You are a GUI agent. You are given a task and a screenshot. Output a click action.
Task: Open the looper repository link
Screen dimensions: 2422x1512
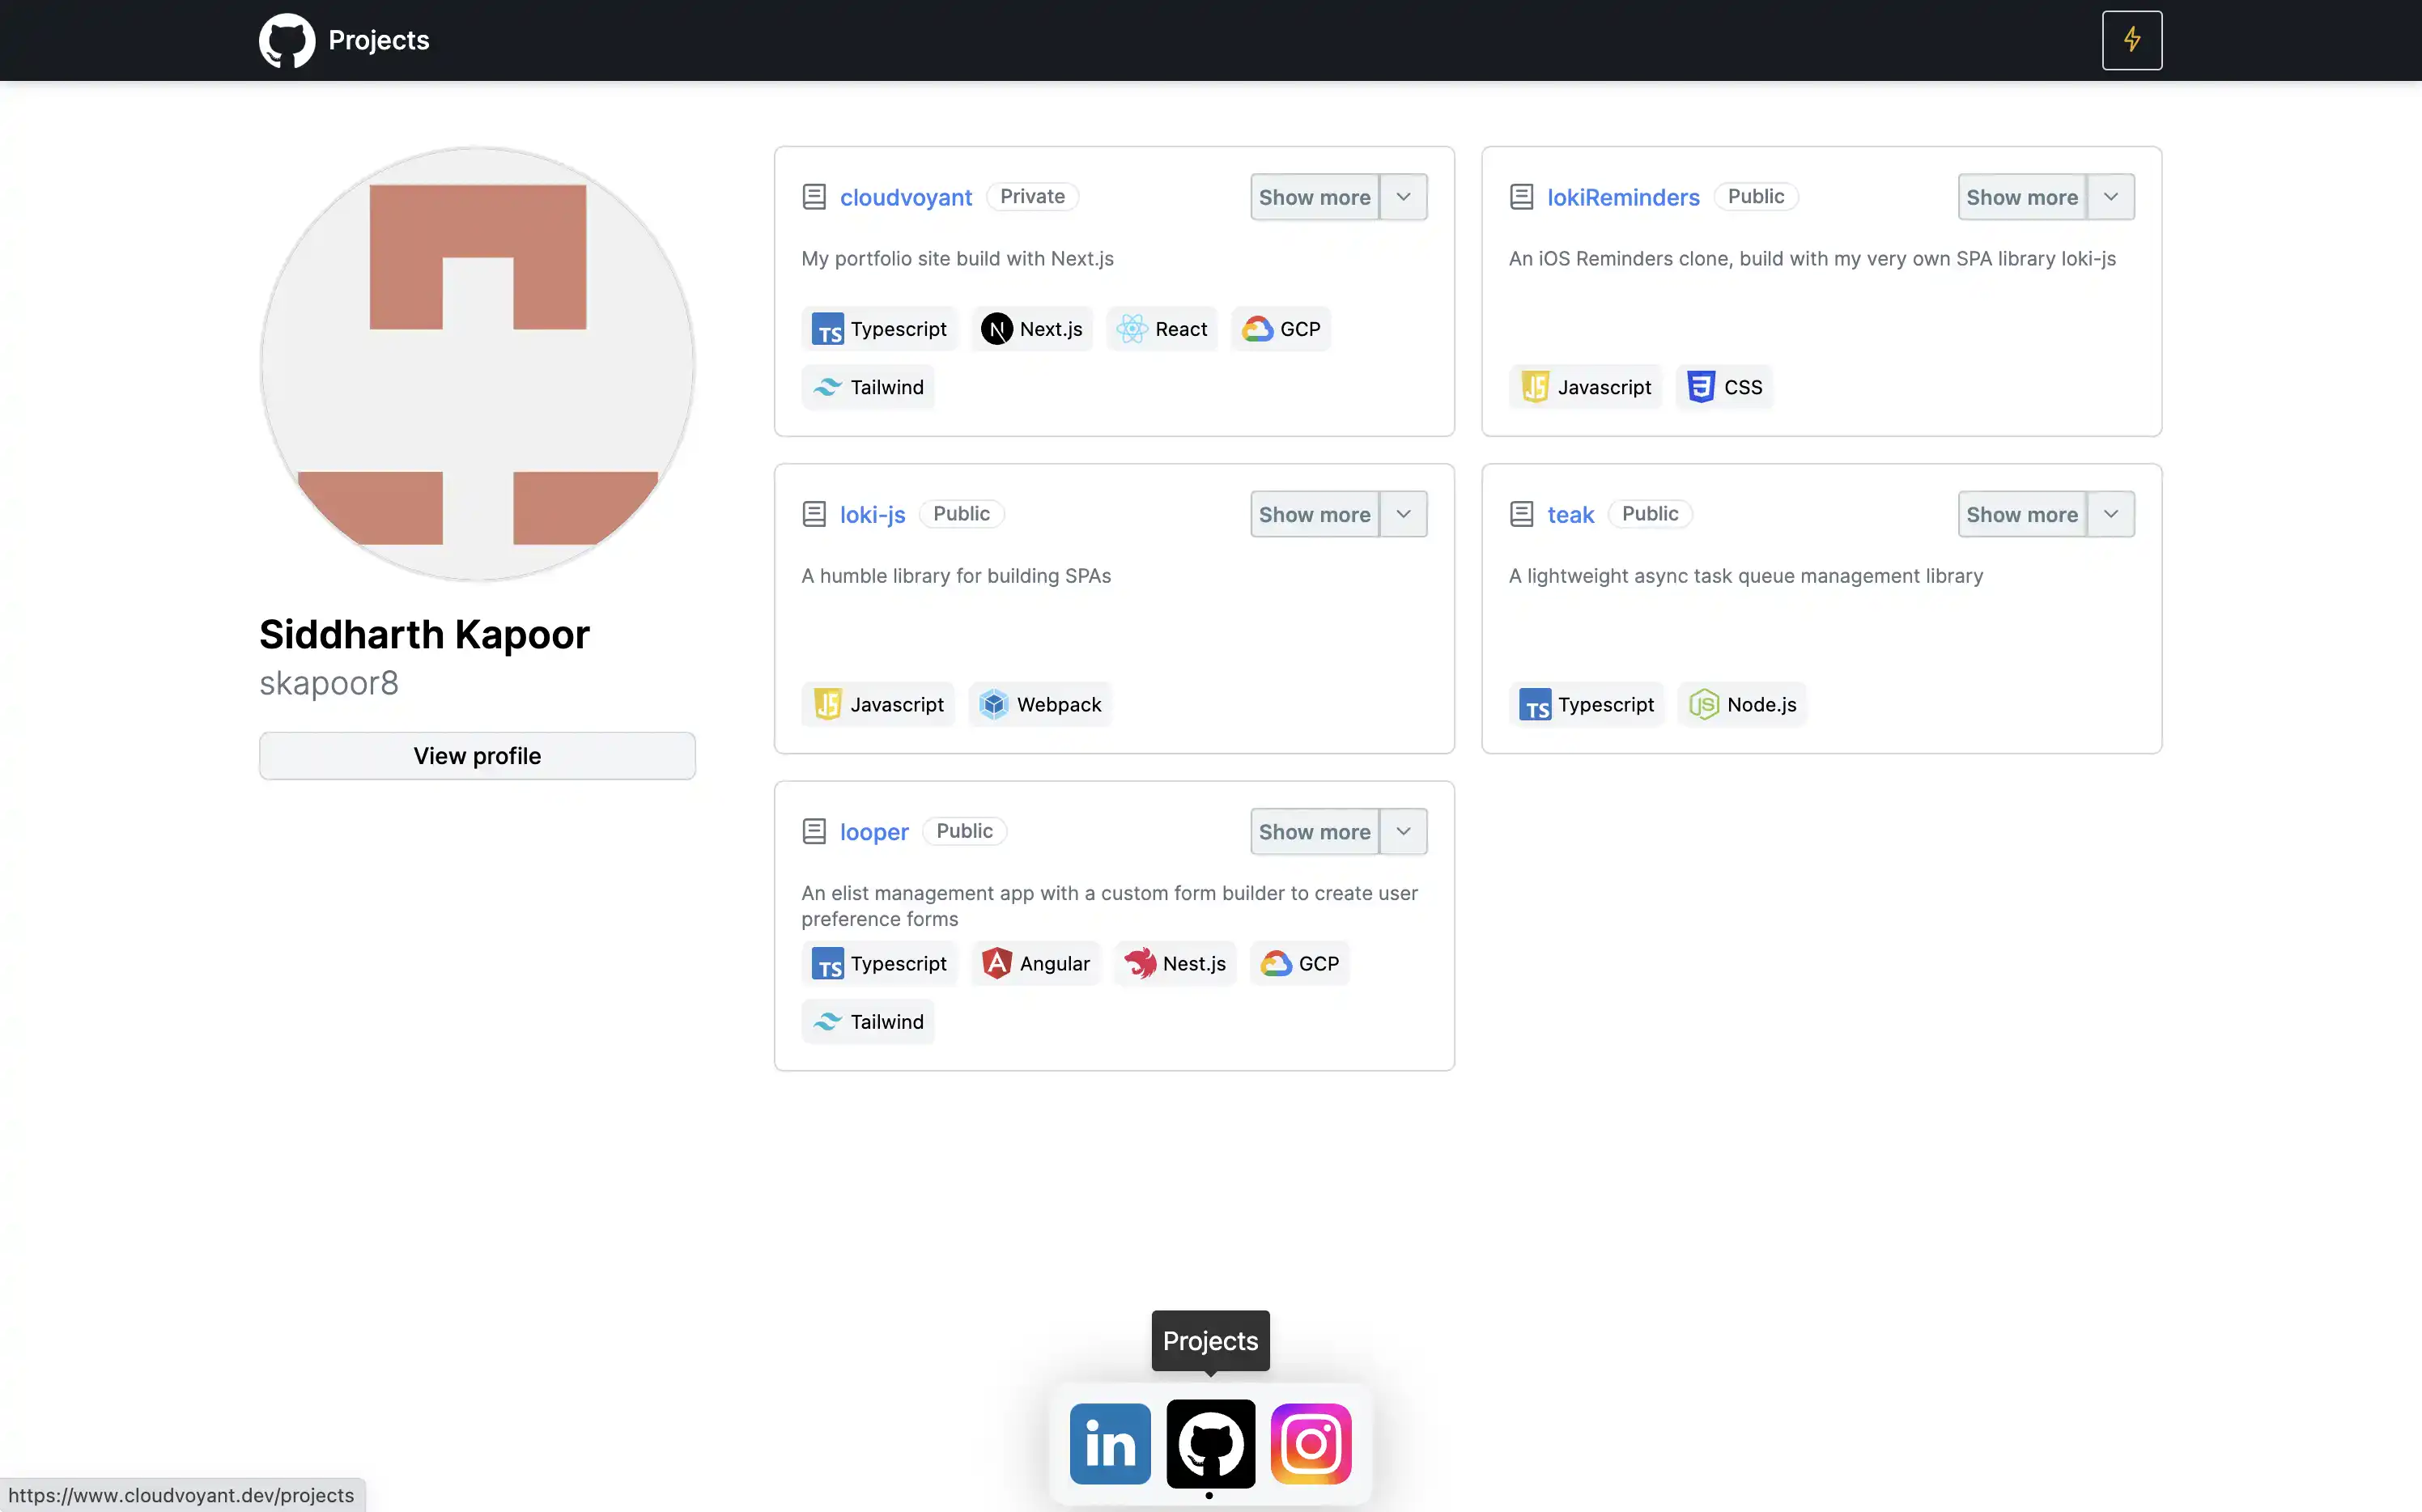point(873,831)
